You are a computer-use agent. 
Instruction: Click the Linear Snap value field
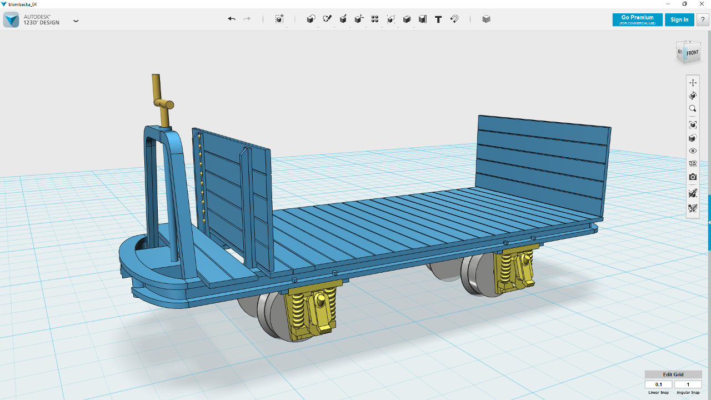(659, 384)
